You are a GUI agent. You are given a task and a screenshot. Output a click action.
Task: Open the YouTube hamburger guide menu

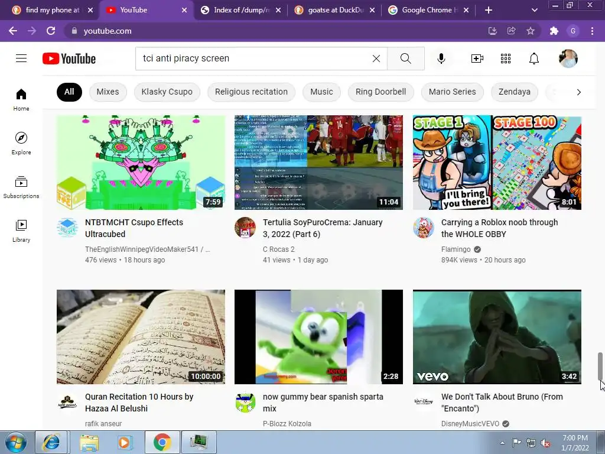(21, 59)
